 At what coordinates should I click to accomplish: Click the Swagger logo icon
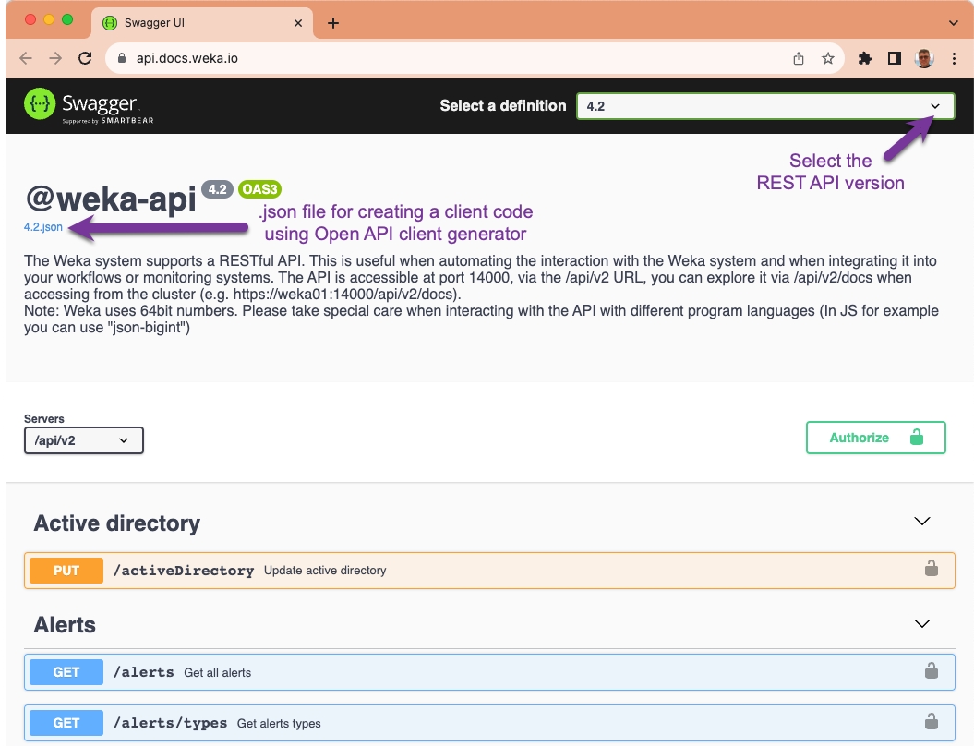[41, 105]
